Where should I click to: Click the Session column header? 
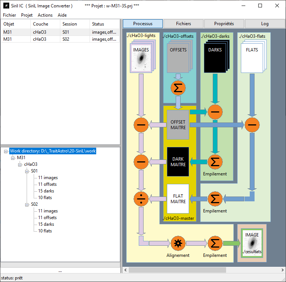(75, 24)
